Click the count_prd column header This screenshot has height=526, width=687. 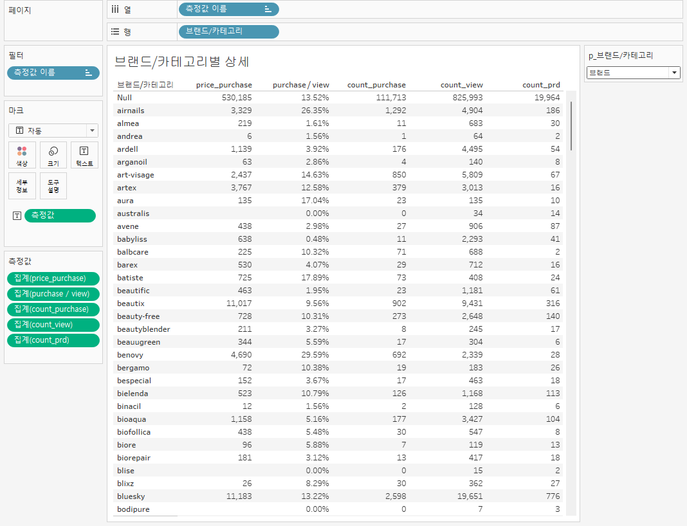pyautogui.click(x=541, y=85)
